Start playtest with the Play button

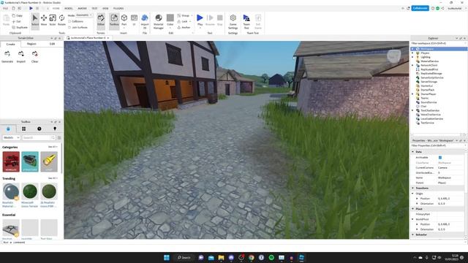200,20
